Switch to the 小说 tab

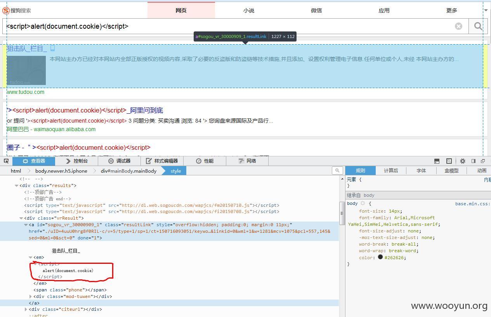click(249, 10)
